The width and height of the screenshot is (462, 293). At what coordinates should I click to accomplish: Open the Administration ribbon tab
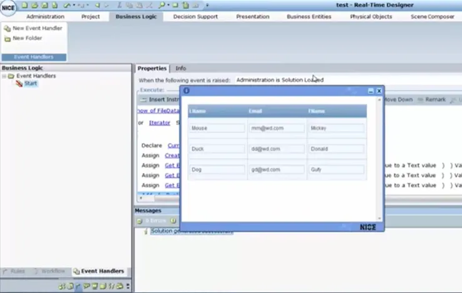[46, 16]
